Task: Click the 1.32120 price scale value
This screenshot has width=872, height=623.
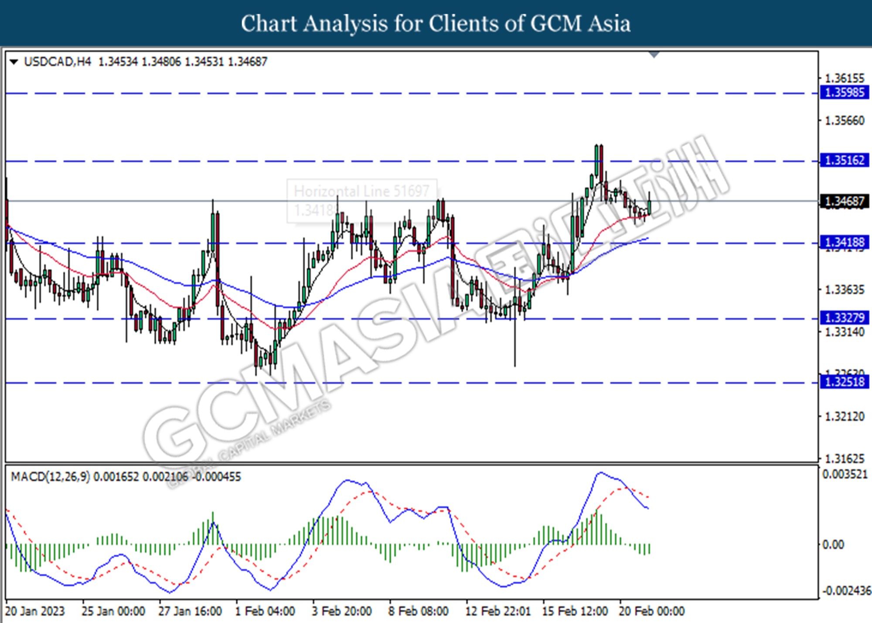Action: (845, 417)
